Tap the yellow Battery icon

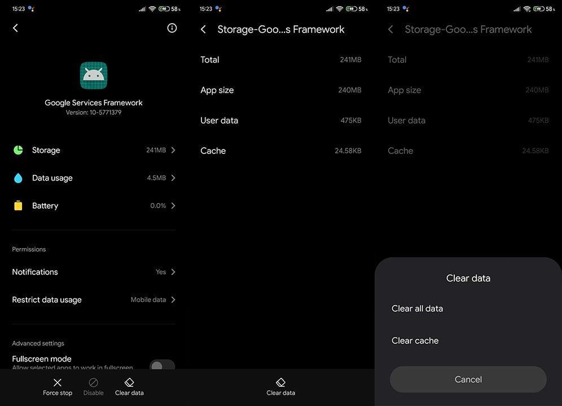pyautogui.click(x=18, y=206)
